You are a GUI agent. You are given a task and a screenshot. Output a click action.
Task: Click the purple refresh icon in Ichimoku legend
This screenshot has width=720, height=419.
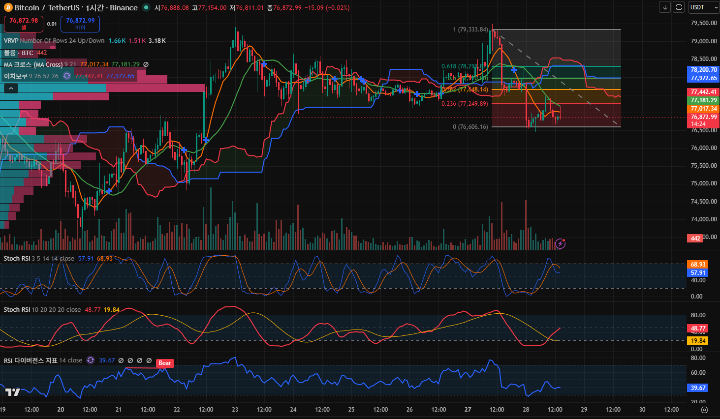(x=67, y=76)
